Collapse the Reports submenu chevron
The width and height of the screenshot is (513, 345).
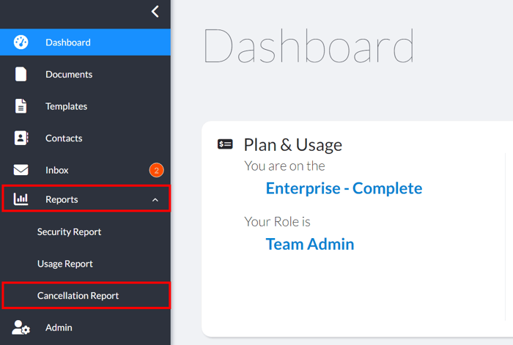coord(155,200)
